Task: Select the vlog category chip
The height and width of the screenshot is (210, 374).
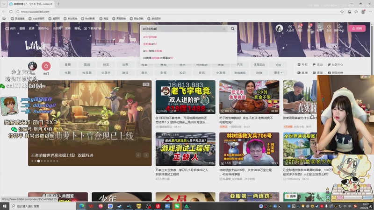Action: point(278,64)
